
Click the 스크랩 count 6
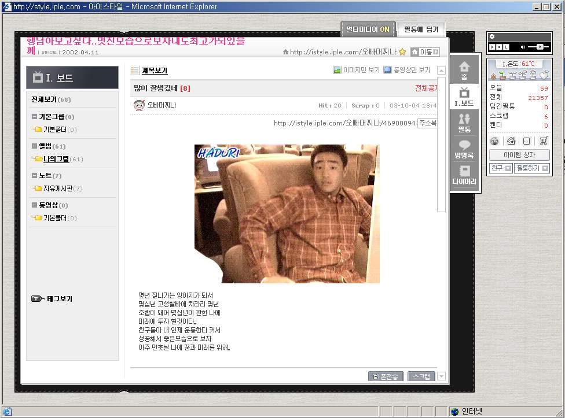click(x=546, y=117)
